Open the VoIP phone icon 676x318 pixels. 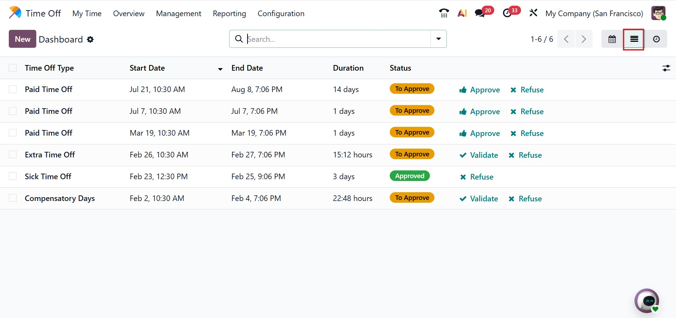[x=444, y=13]
